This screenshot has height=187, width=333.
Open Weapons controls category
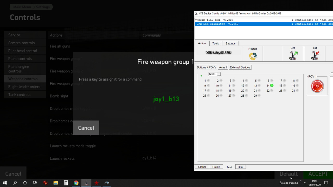pyautogui.click(x=25, y=79)
